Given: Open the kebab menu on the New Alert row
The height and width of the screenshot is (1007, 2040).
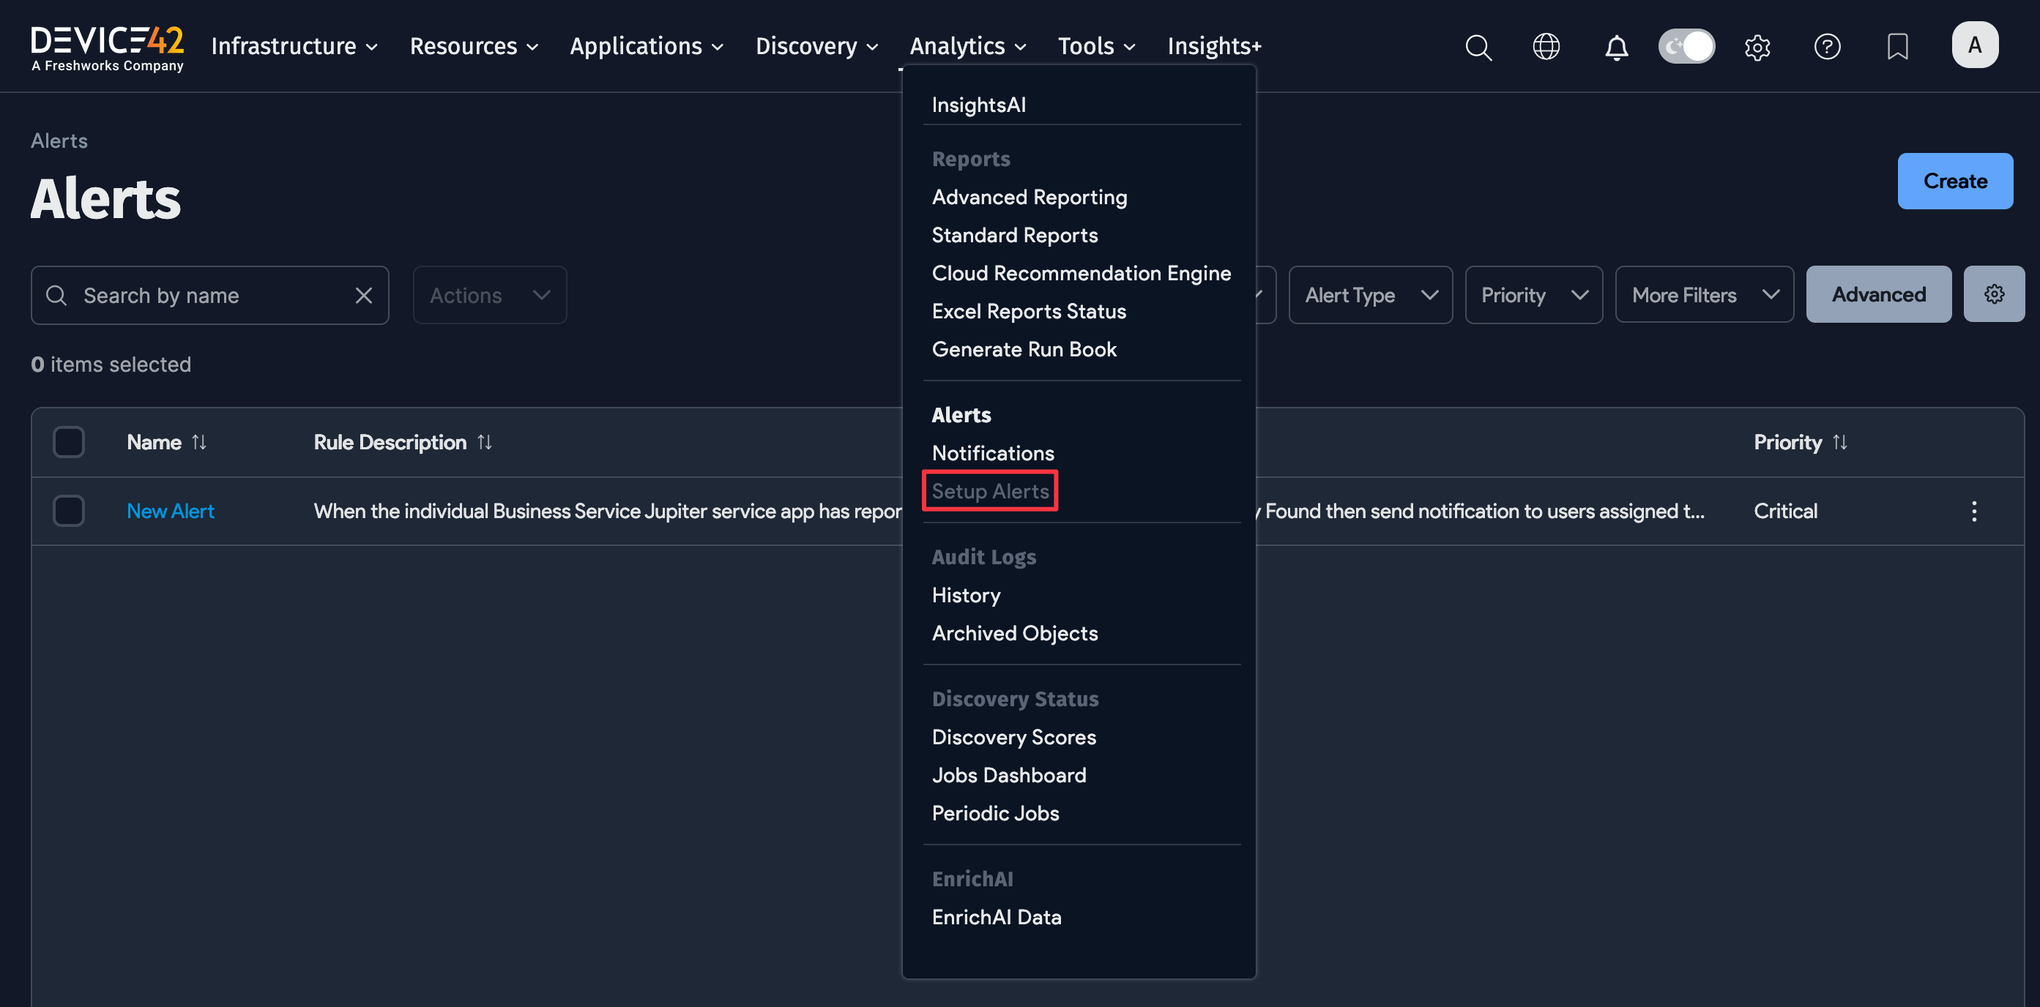Looking at the screenshot, I should click(x=1973, y=511).
